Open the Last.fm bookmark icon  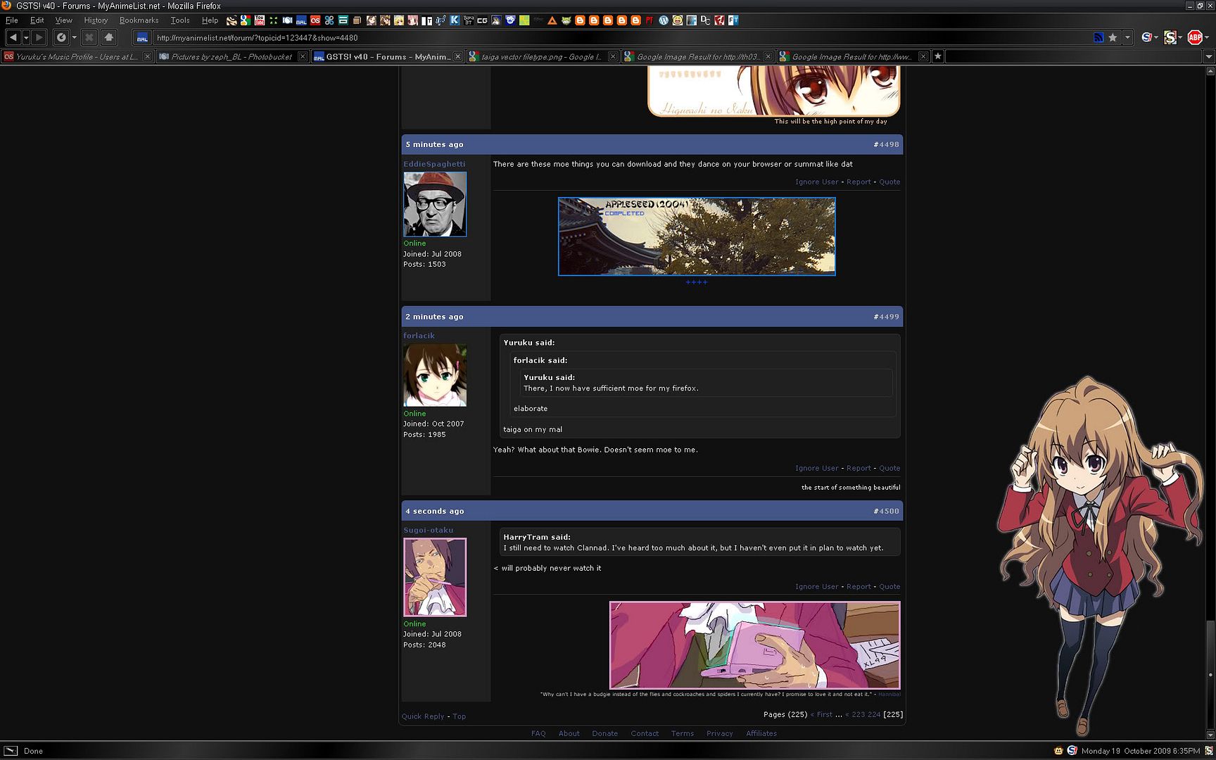315,20
